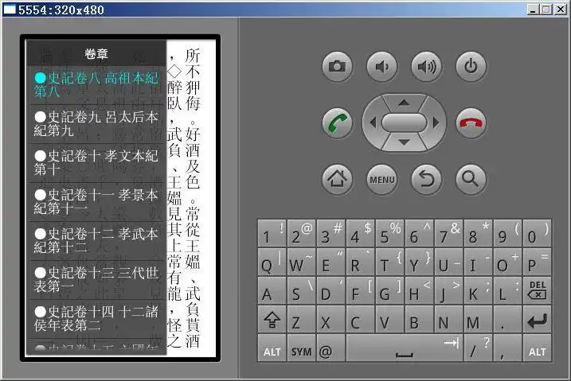The width and height of the screenshot is (571, 381).
Task: Click the Shift arrow key
Action: 272,320
